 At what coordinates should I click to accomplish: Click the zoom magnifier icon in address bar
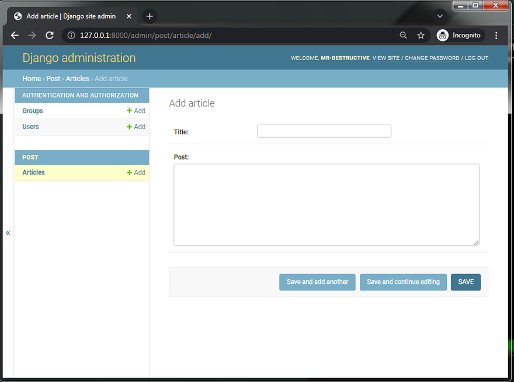point(403,36)
